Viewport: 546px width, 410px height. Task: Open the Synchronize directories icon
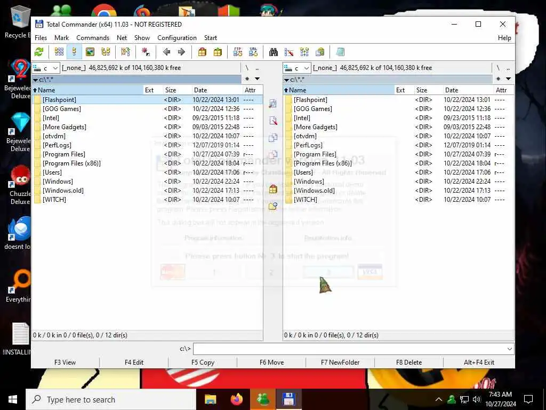pyautogui.click(x=304, y=52)
